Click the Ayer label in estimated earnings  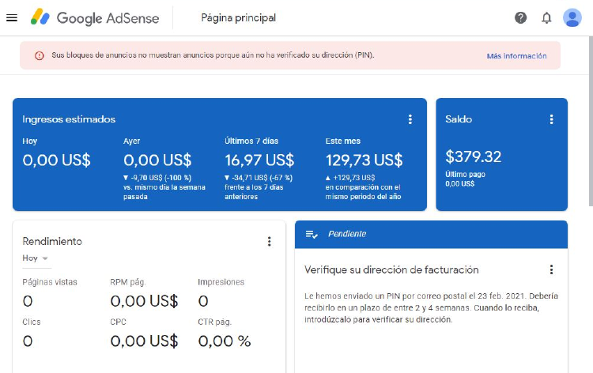[131, 141]
